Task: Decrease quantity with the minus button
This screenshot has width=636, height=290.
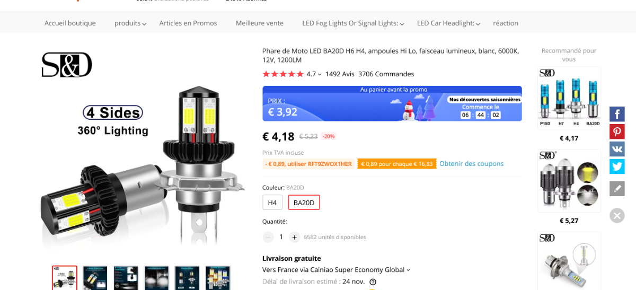Action: (268, 237)
